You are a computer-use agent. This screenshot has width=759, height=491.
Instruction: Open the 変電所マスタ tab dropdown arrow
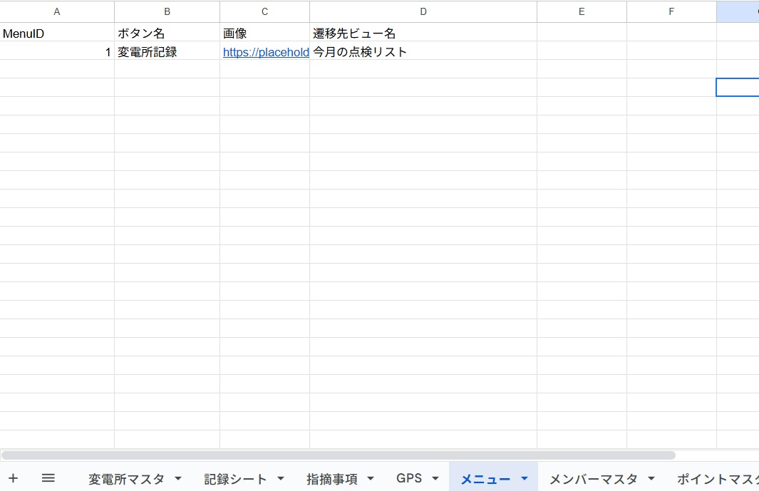point(178,479)
